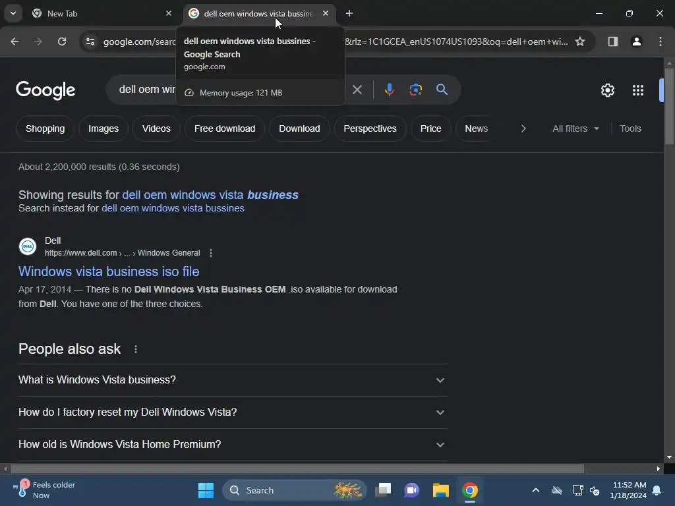Open the Google apps grid
The width and height of the screenshot is (675, 506).
click(x=637, y=90)
